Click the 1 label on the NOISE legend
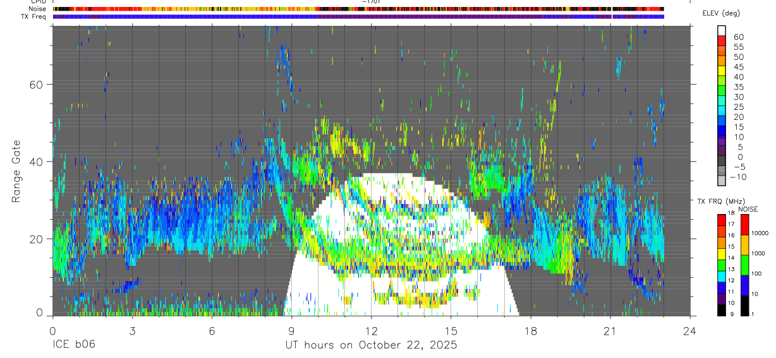The image size is (776, 358). tap(754, 314)
